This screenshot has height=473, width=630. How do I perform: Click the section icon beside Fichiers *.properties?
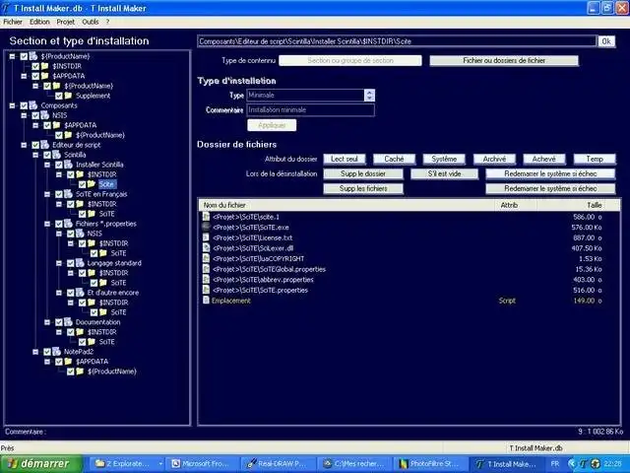(x=68, y=224)
